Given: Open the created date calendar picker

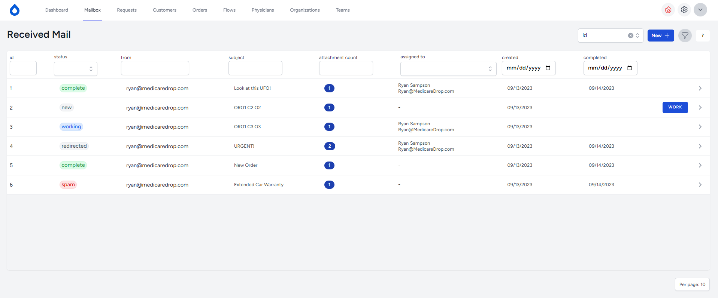Looking at the screenshot, I should [548, 68].
